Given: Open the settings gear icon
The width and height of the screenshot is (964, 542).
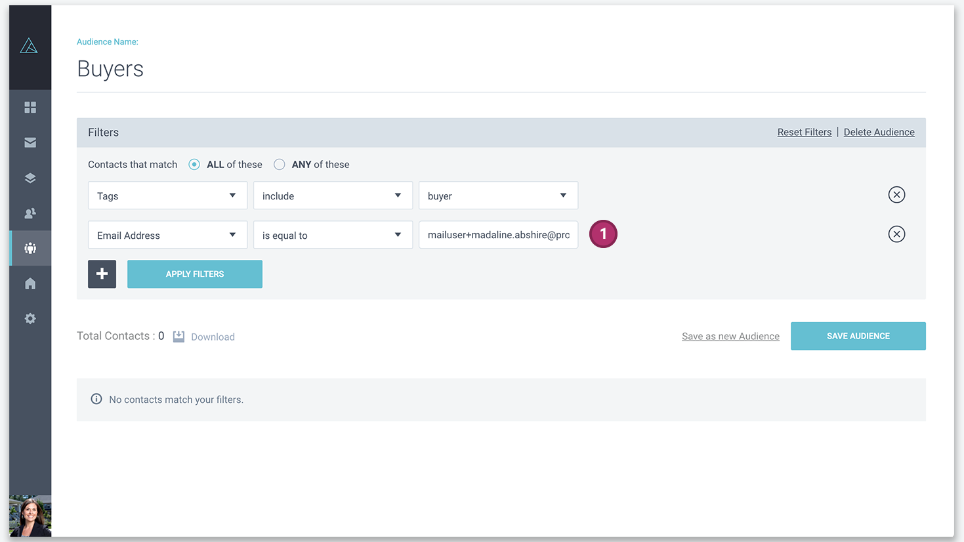Looking at the screenshot, I should 30,319.
